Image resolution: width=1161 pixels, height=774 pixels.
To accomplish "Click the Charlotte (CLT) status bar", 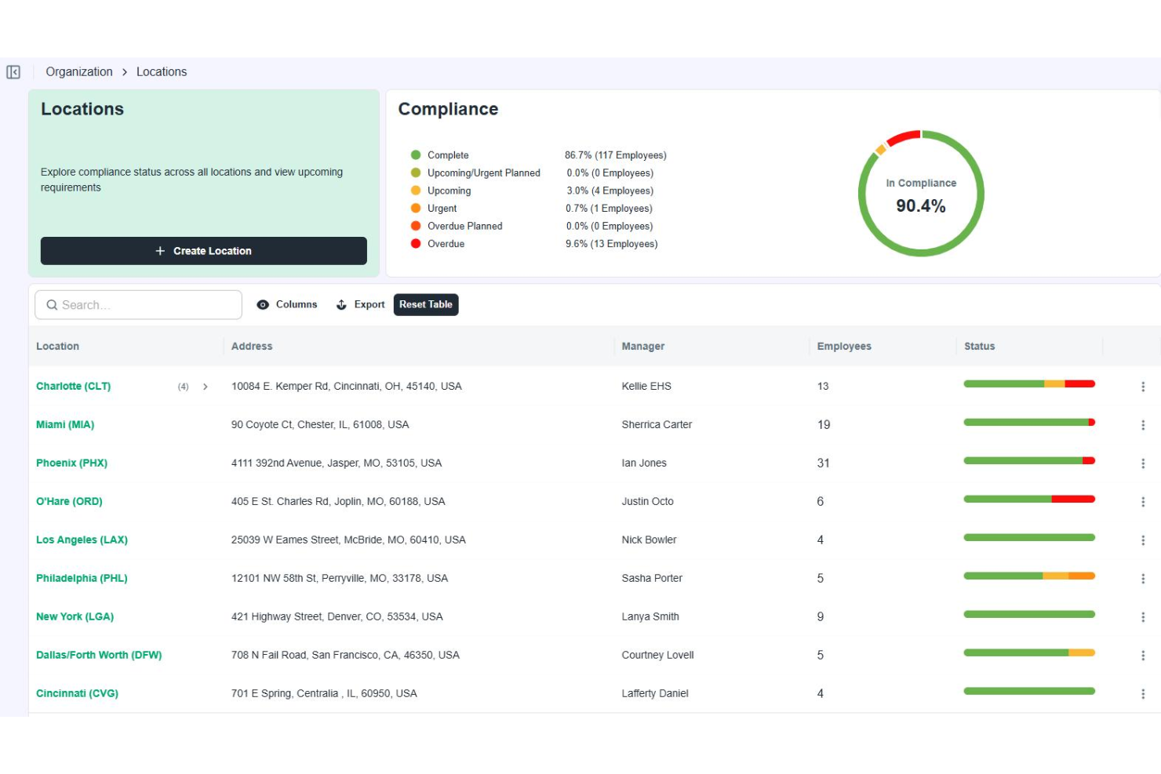I will [x=1029, y=383].
